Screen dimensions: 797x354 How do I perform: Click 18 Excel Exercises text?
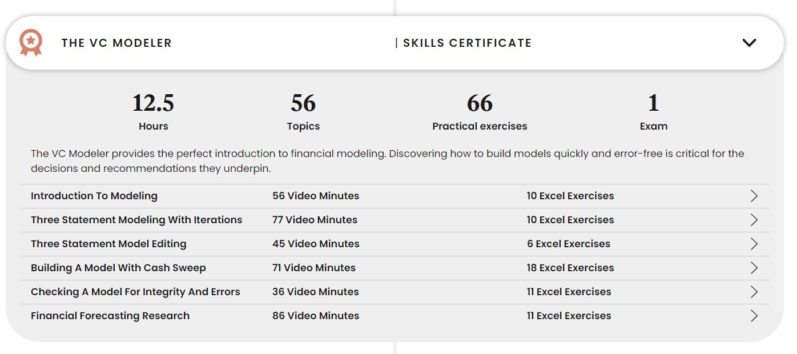pyautogui.click(x=570, y=268)
